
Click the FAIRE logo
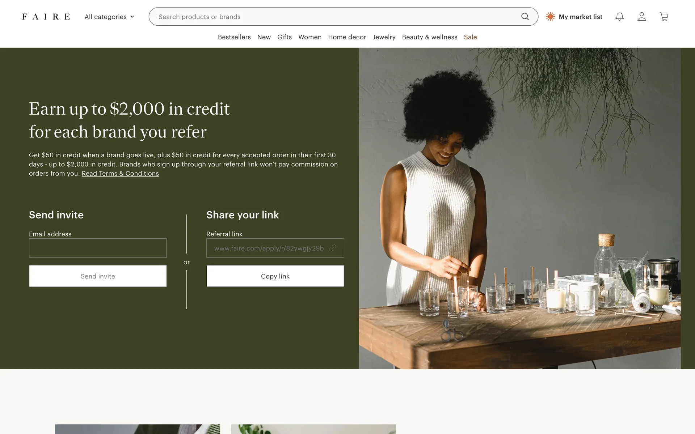point(46,17)
